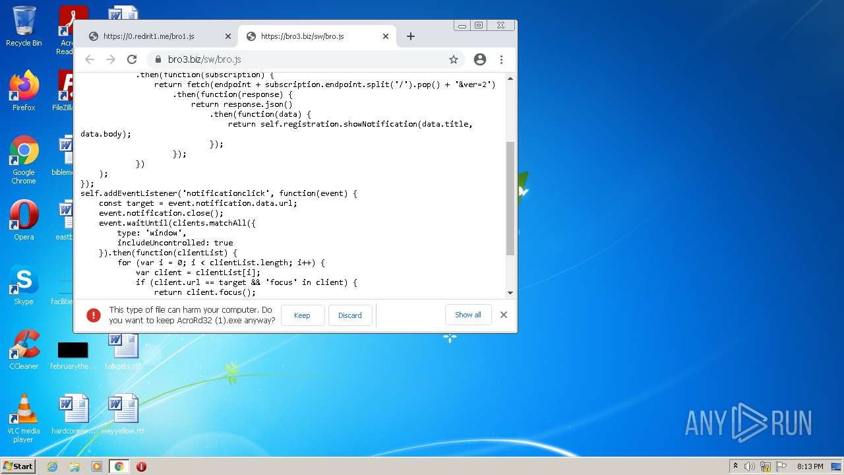The height and width of the screenshot is (475, 844).
Task: Open Internet Explorer from the taskbar
Action: coord(52,466)
